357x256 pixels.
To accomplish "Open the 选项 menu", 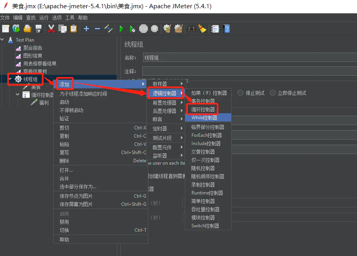I will click(x=57, y=18).
